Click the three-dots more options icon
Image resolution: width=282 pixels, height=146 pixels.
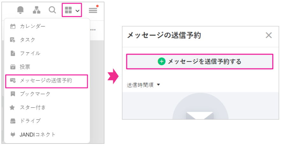(x=93, y=30)
